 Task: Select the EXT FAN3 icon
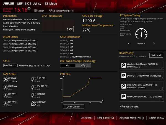coord(5,104)
